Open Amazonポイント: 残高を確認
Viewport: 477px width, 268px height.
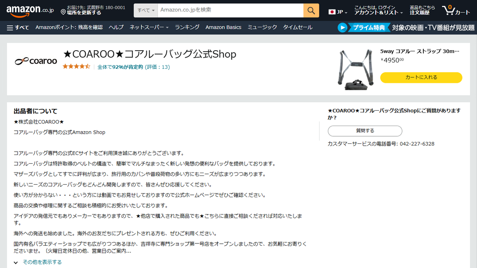(69, 27)
